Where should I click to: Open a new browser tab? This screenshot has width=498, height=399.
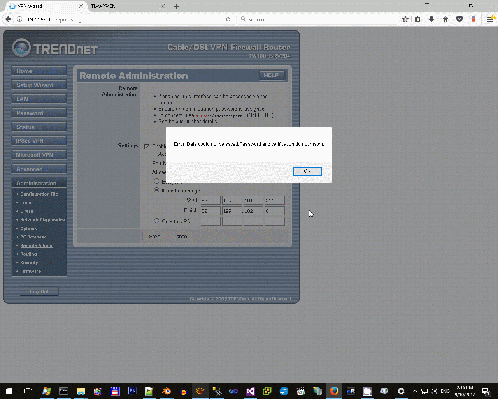[x=176, y=6]
